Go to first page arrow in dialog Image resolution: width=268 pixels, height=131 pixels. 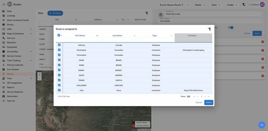point(194,96)
